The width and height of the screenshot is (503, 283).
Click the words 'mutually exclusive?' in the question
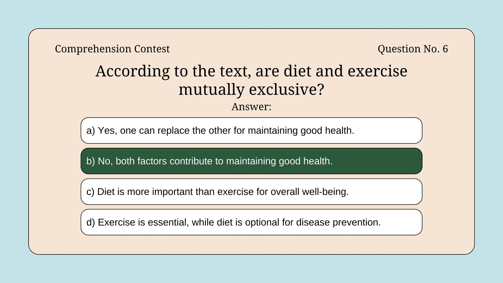click(x=251, y=89)
